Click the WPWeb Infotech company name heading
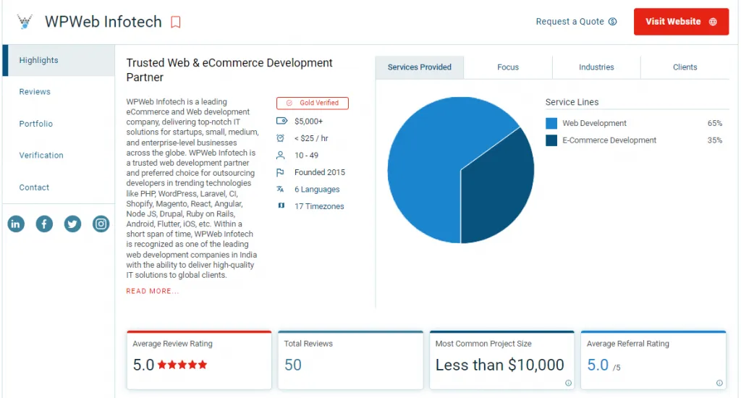Screen dimensions: 741x398 [x=103, y=22]
